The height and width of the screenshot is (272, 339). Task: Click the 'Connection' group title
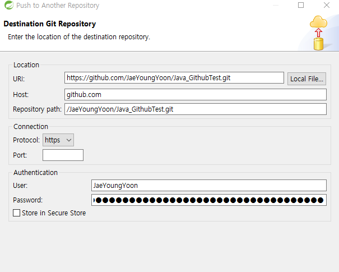pos(31,127)
